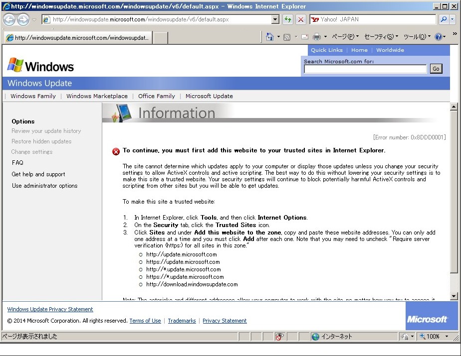
Task: Click Use administrator options
Action: point(45,186)
